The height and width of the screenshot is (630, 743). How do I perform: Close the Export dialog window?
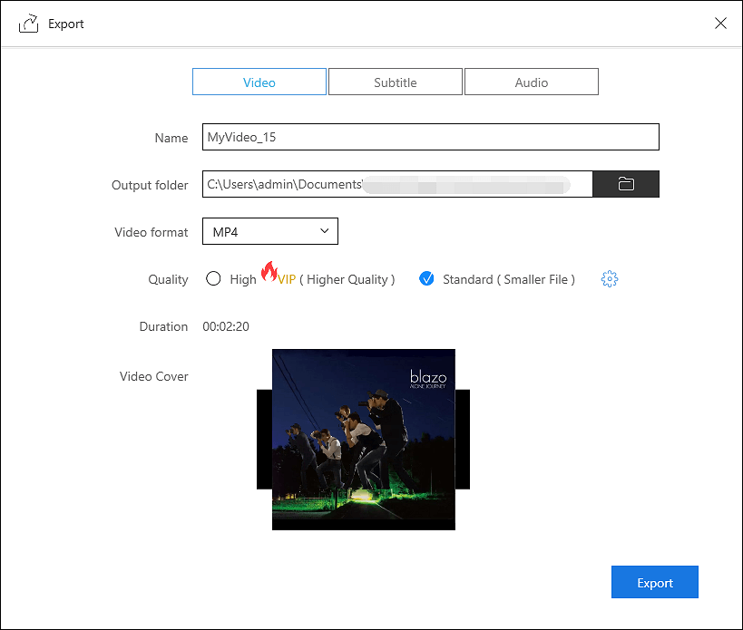720,24
